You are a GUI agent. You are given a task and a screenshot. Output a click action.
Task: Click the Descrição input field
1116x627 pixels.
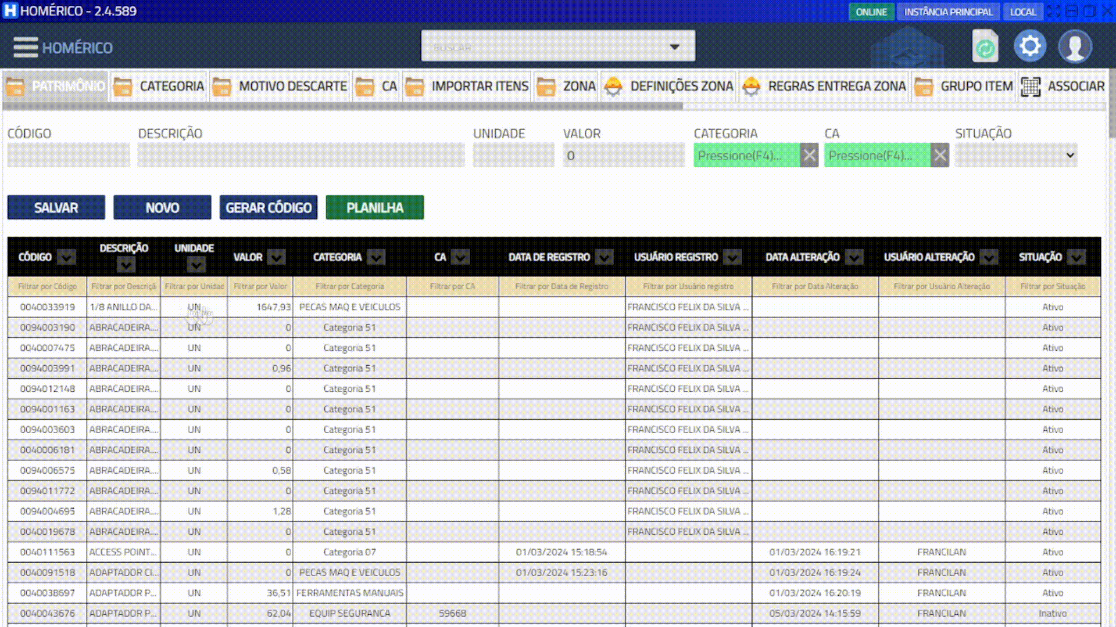(301, 156)
